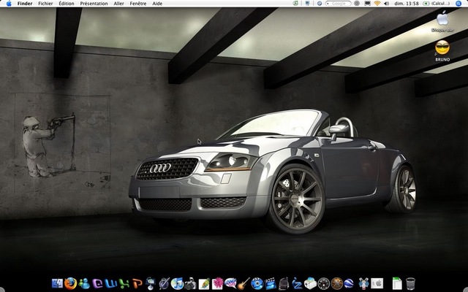
Task: Launch Google Earth from the dock
Action: pyautogui.click(x=349, y=283)
